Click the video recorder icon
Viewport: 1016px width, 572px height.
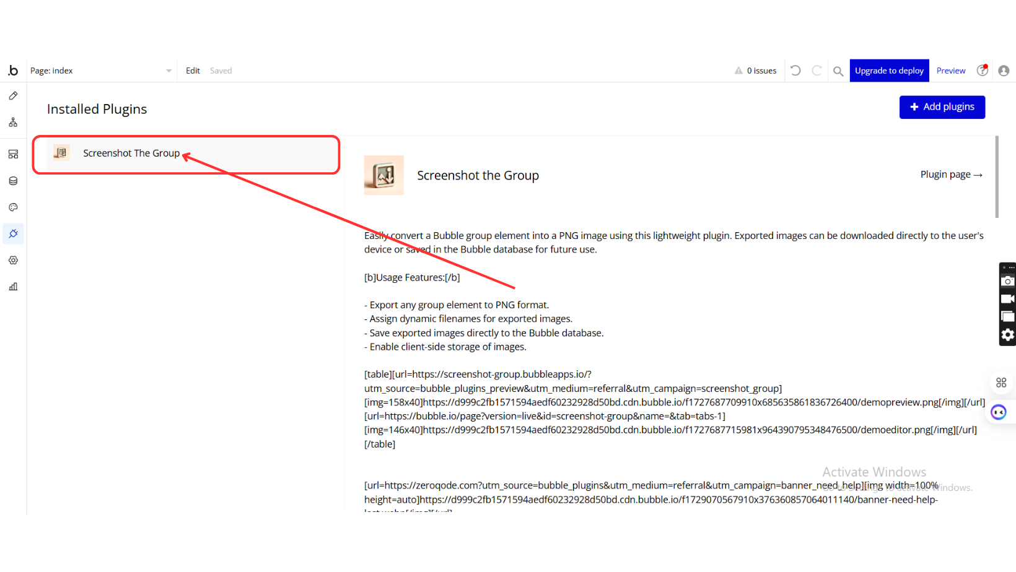[x=1008, y=299]
